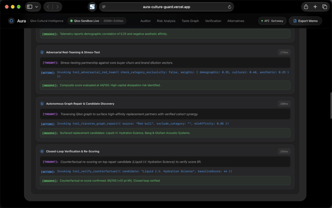Screen dimensions: 332x208
Task: Click the Aura brand name
Action: [x=21, y=21]
